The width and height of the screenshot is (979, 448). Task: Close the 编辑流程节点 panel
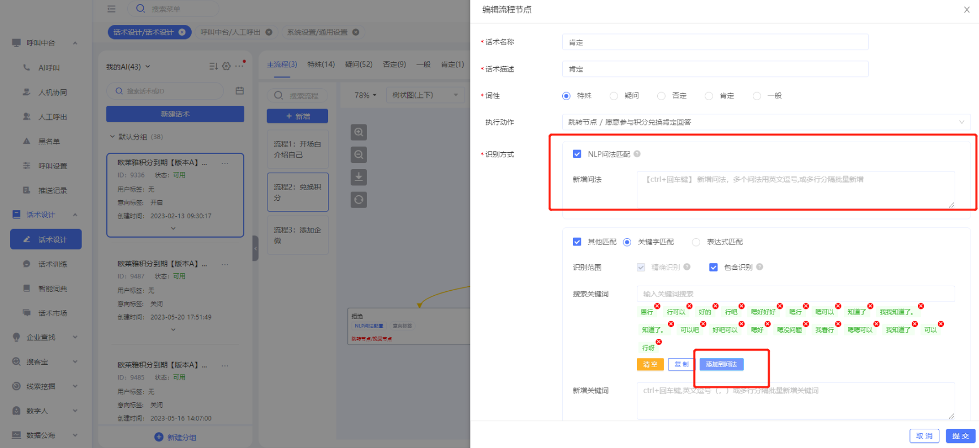tap(967, 10)
